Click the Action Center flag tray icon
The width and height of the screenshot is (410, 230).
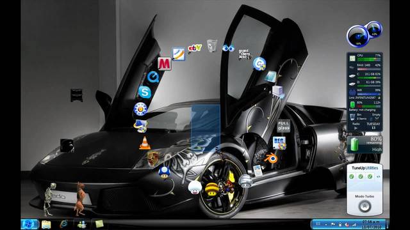click(x=333, y=224)
